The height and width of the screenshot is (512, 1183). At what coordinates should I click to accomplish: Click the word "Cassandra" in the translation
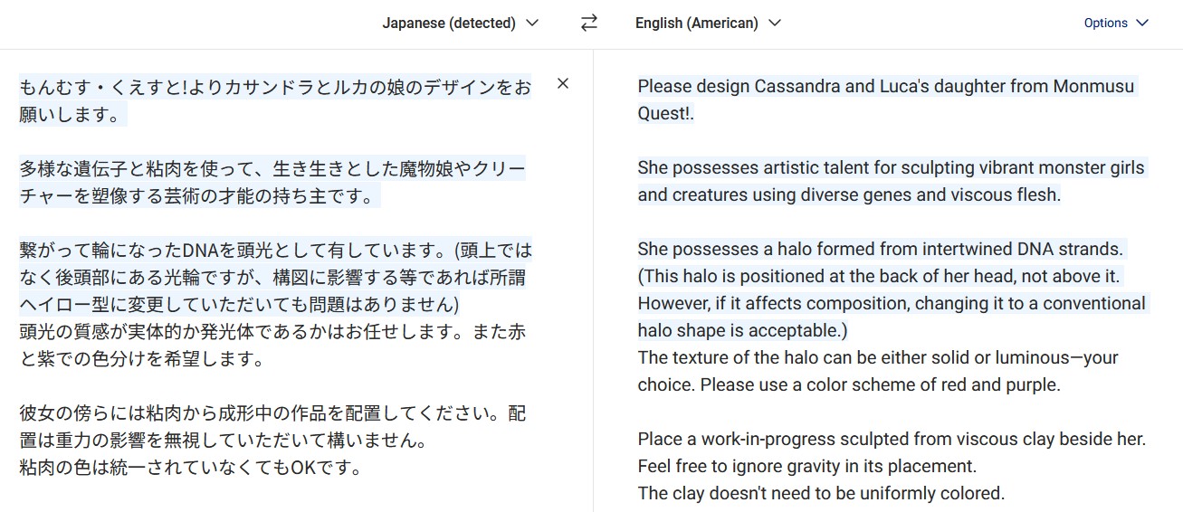coord(797,87)
